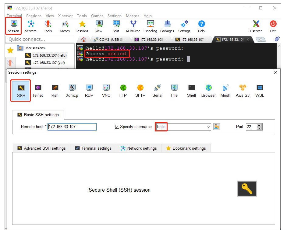Click the home tab icon
The image size is (287, 230).
click(84, 39)
